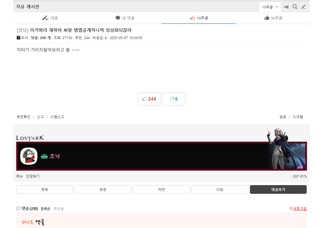Image resolution: width=320 pixels, height=228 pixels.
Task: Click the Lost Ark character artwork
Action: pyautogui.click(x=286, y=149)
